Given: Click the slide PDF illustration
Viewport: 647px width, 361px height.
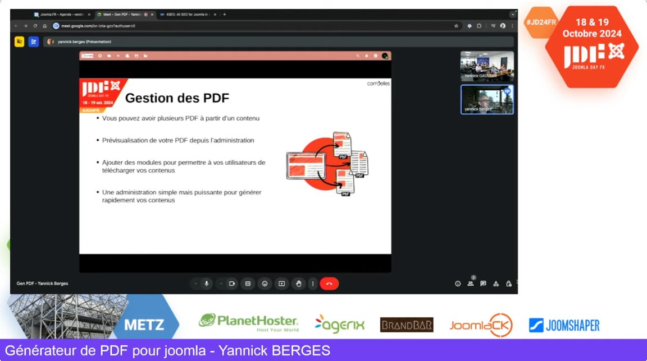Looking at the screenshot, I should coord(327,164).
